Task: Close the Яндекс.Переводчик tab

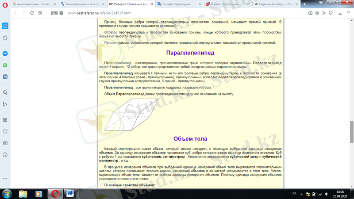Action: click(248, 4)
